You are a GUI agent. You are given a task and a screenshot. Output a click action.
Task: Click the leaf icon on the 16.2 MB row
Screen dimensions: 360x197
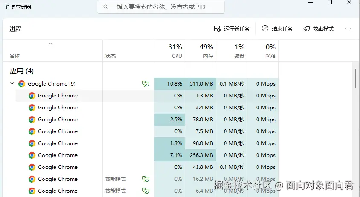146,179
